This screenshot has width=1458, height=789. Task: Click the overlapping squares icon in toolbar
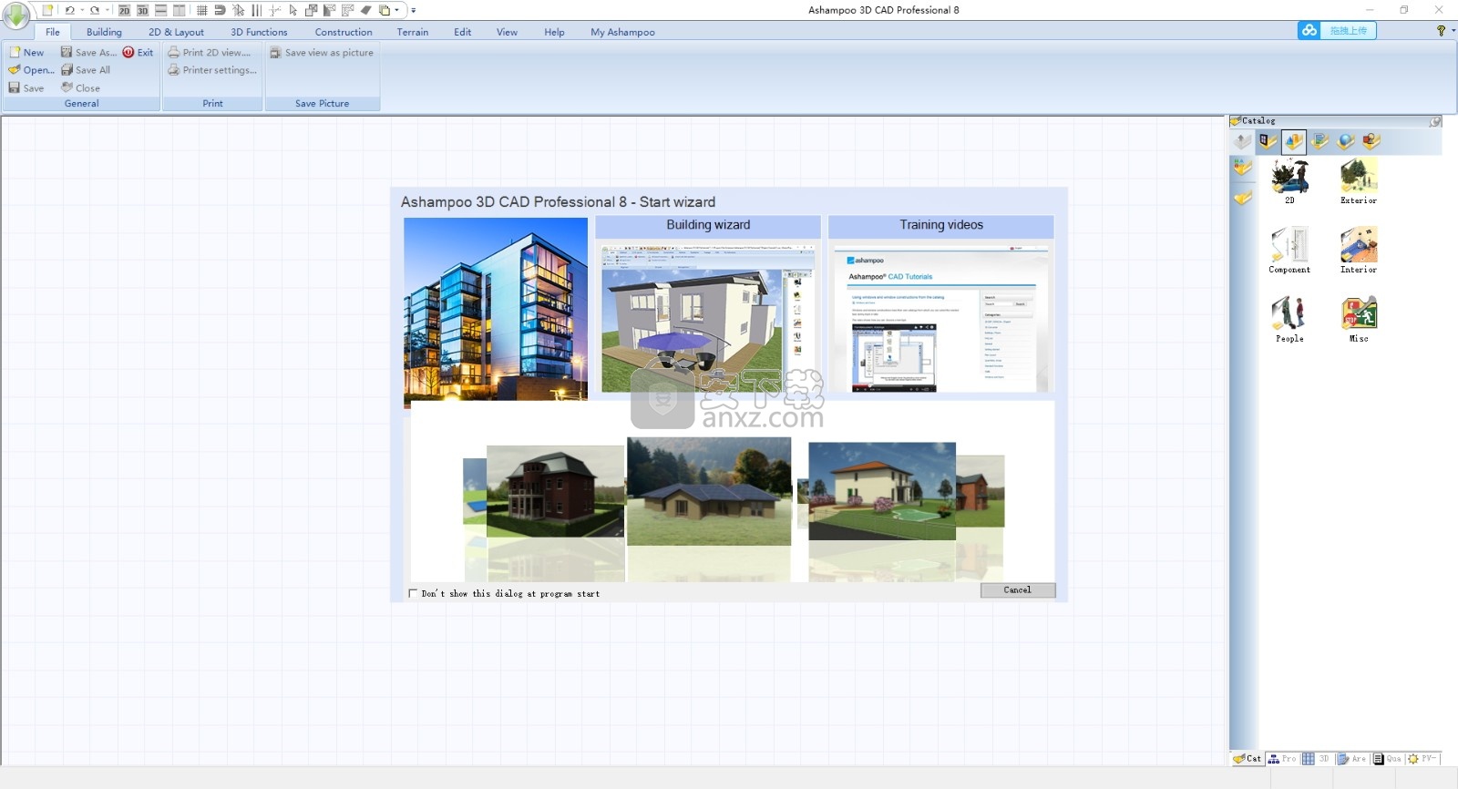coord(312,11)
